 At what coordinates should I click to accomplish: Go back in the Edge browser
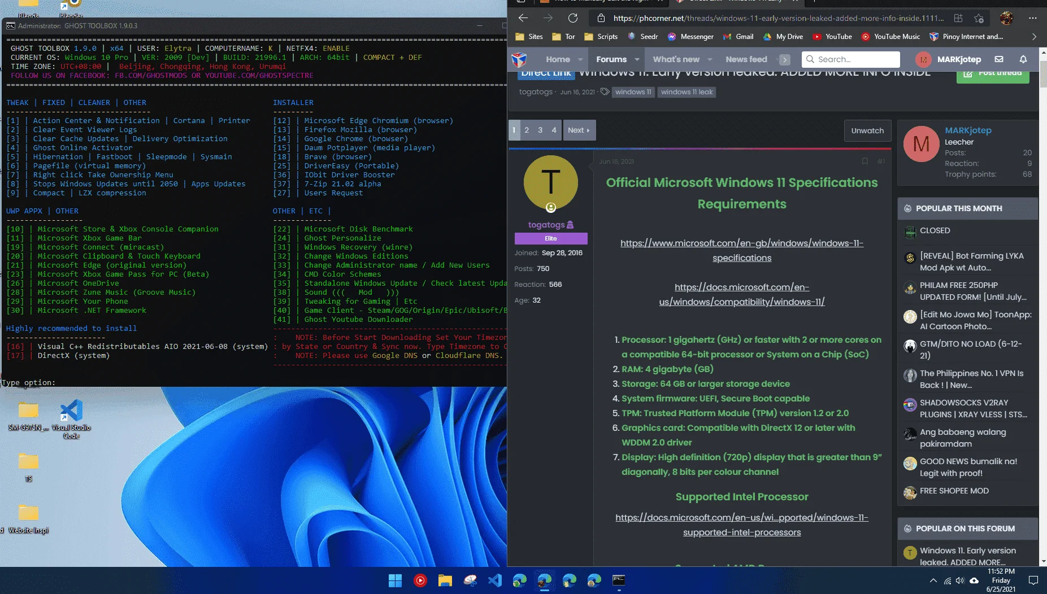click(x=523, y=18)
